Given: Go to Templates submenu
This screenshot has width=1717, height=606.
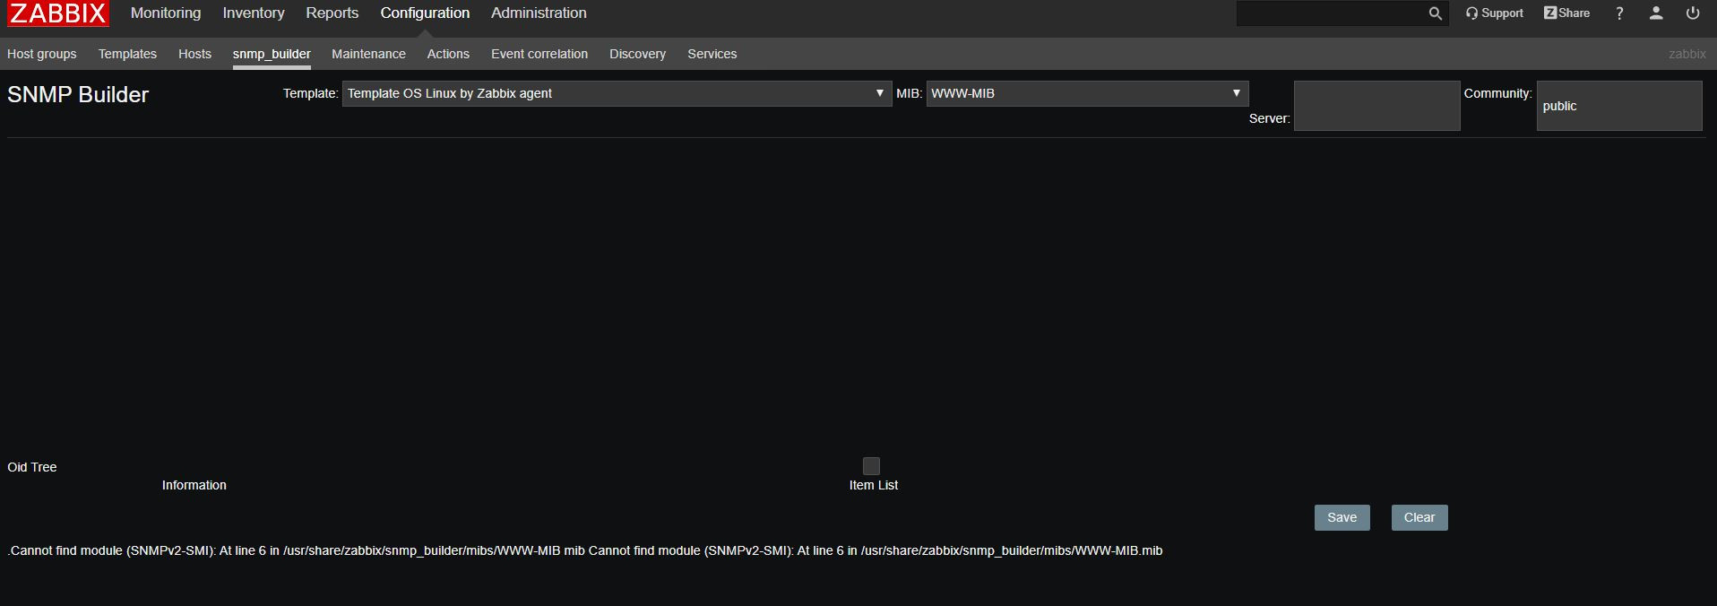Looking at the screenshot, I should click(x=127, y=54).
